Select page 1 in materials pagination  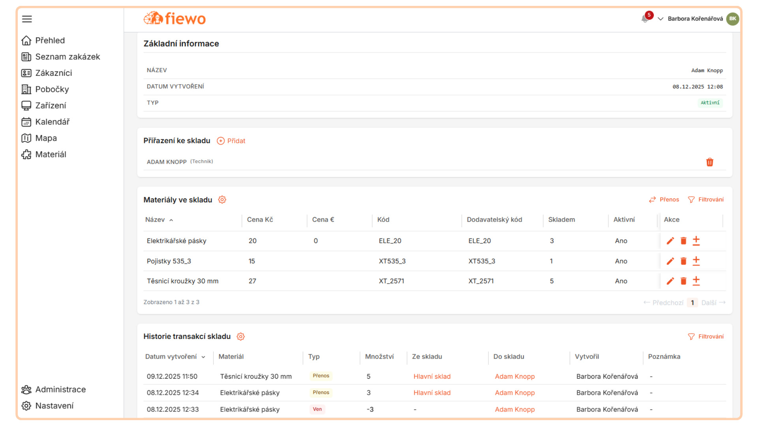[x=692, y=303]
